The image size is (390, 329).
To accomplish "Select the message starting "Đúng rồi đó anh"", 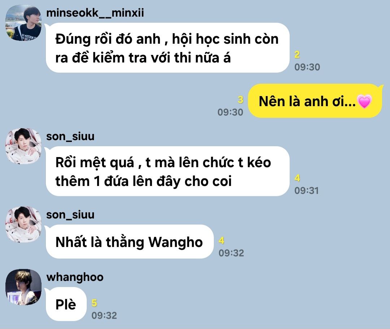I will (x=168, y=48).
